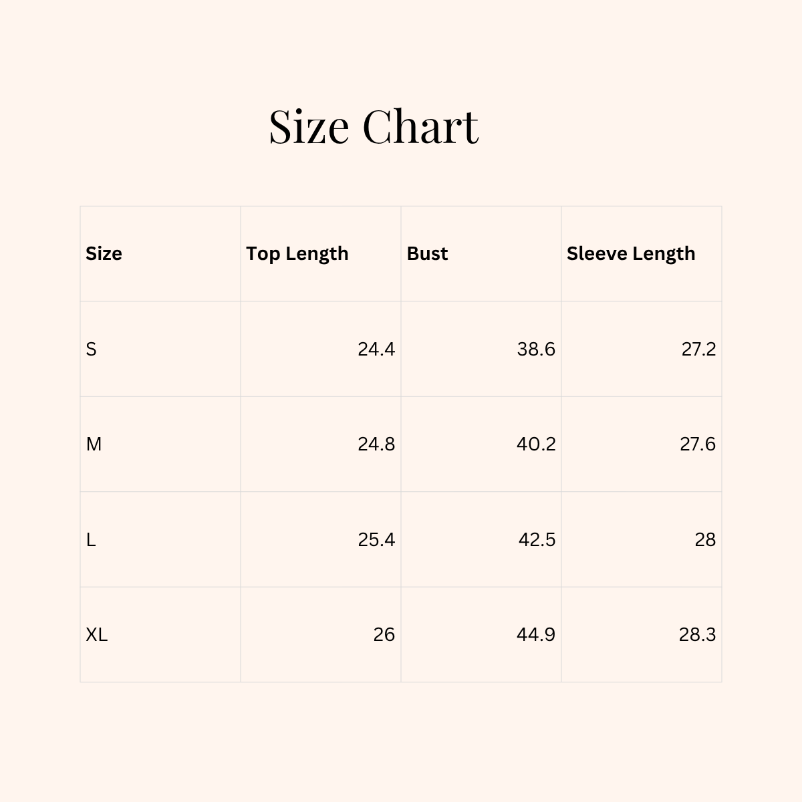Click the 27.6 sleeve length value
The height and width of the screenshot is (802, 802).
[698, 444]
